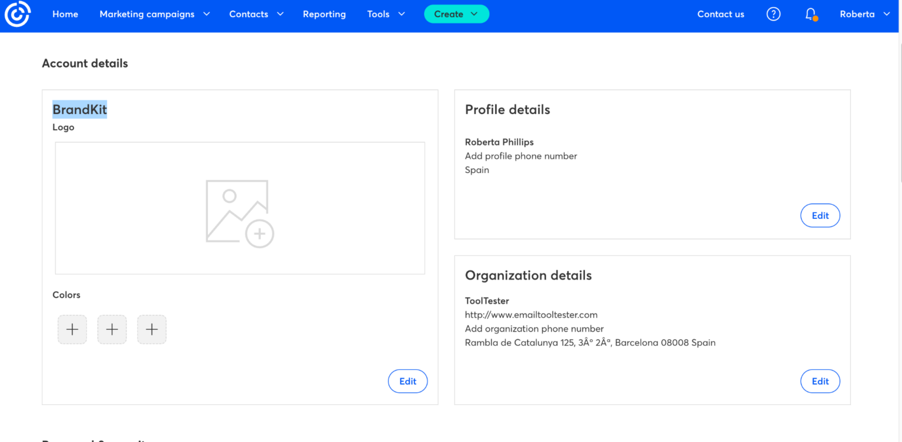Select the highlighted BrandKit title text
Image resolution: width=902 pixels, height=442 pixels.
coord(79,109)
